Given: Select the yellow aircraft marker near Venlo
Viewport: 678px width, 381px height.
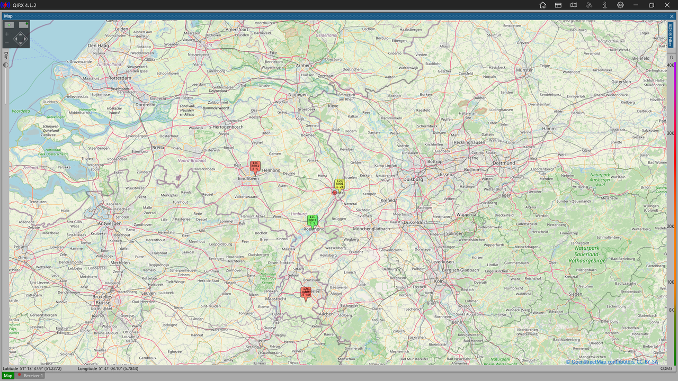Looking at the screenshot, I should 340,185.
